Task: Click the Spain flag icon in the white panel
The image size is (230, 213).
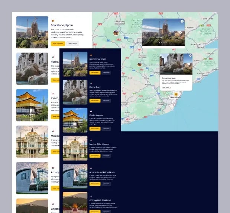Action: [53, 21]
